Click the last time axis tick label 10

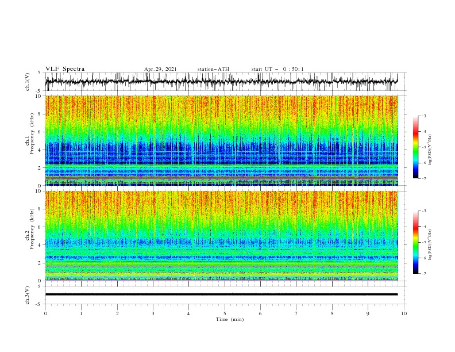[x=404, y=313]
